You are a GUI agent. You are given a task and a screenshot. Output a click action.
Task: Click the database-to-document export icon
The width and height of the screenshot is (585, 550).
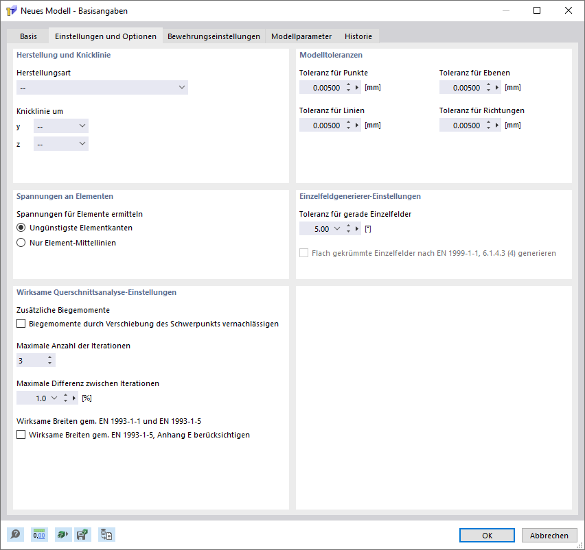point(106,535)
